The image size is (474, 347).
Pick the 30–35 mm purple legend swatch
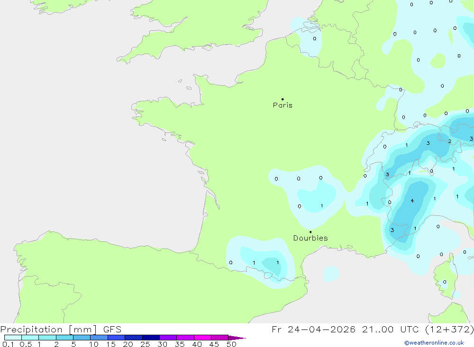point(168,338)
